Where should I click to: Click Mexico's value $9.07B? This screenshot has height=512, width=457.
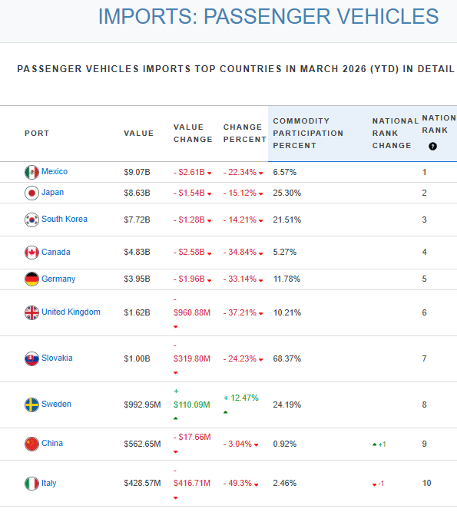[137, 173]
